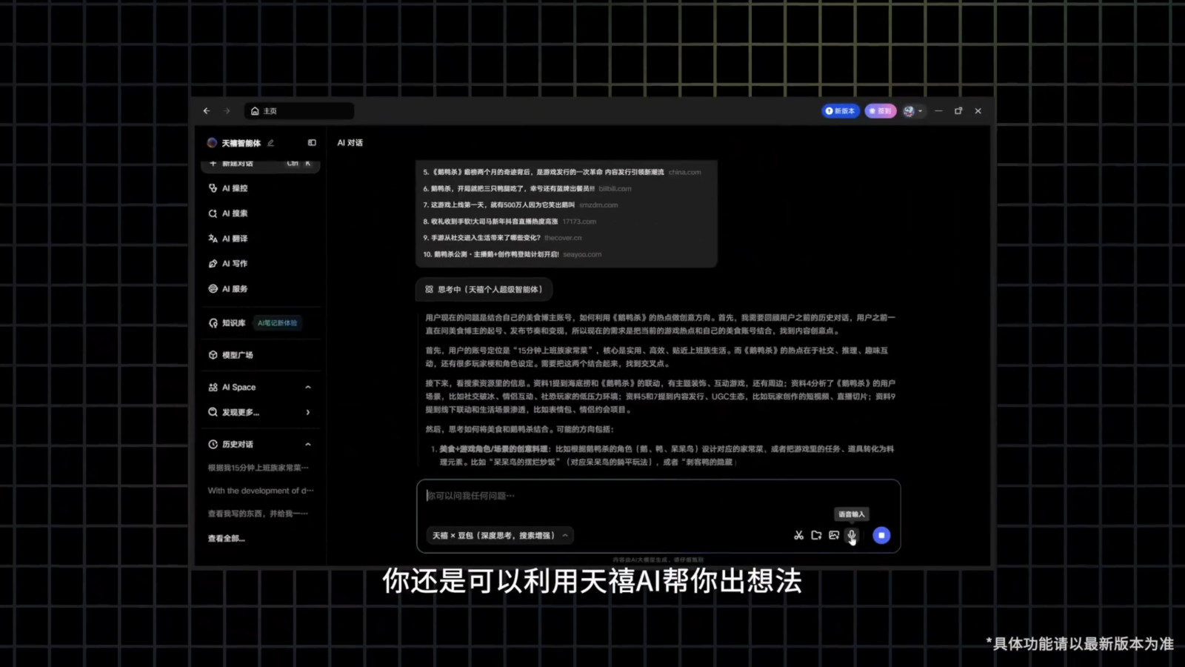
Task: Click the image upload icon
Action: click(834, 535)
